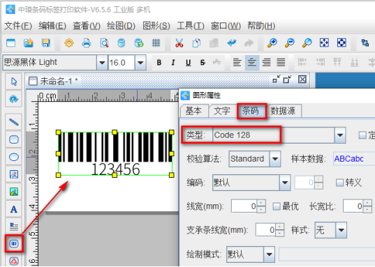
Task: Enable the 最优 checkbox
Action: tap(277, 206)
